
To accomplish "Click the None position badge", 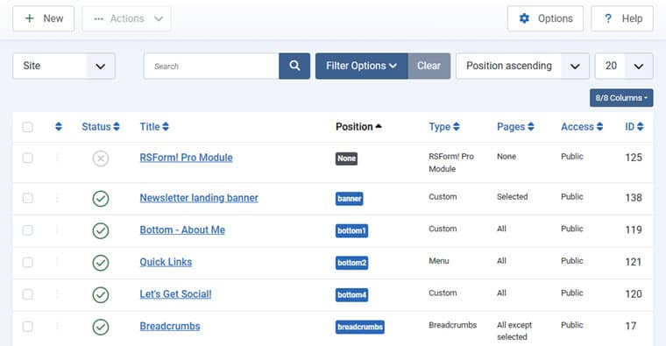I will (x=346, y=159).
